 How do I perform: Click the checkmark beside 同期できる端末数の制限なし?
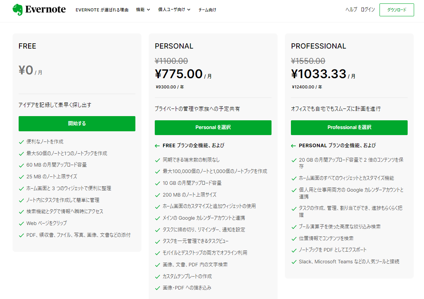click(158, 160)
